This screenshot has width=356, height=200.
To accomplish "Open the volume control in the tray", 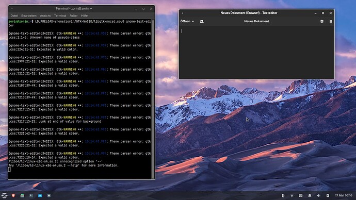I will 318,195.
